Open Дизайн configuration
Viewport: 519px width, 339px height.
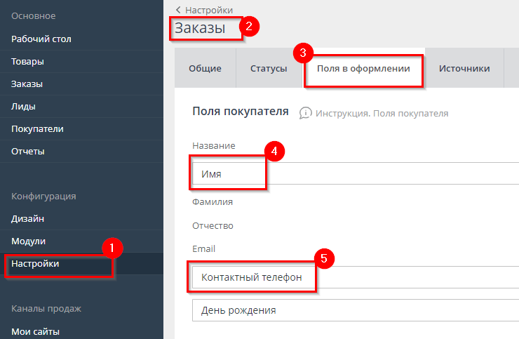[x=28, y=219]
